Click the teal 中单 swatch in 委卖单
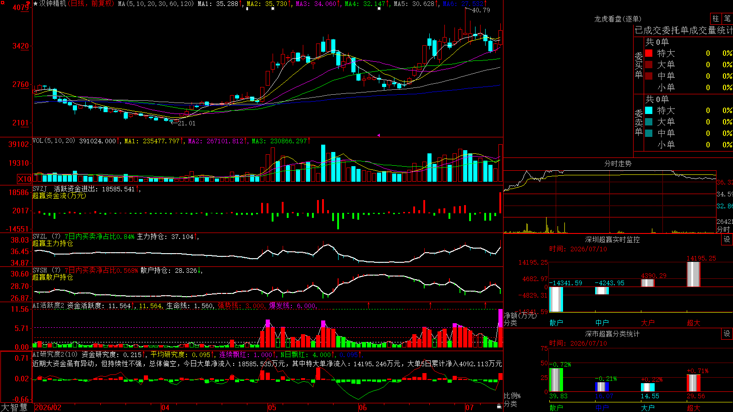 [649, 133]
